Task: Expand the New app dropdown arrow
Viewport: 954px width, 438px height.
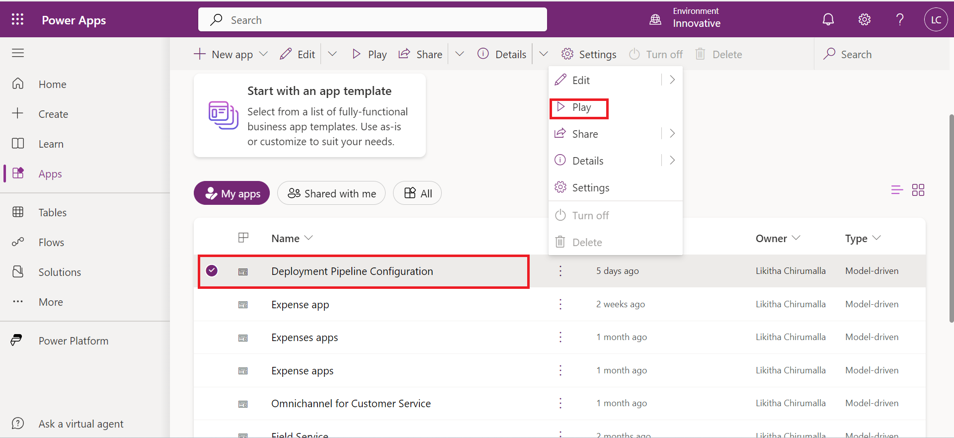Action: (264, 54)
